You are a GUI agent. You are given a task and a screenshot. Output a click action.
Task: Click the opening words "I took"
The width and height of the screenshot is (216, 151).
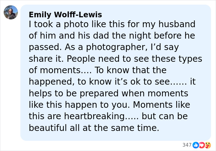click(40, 24)
